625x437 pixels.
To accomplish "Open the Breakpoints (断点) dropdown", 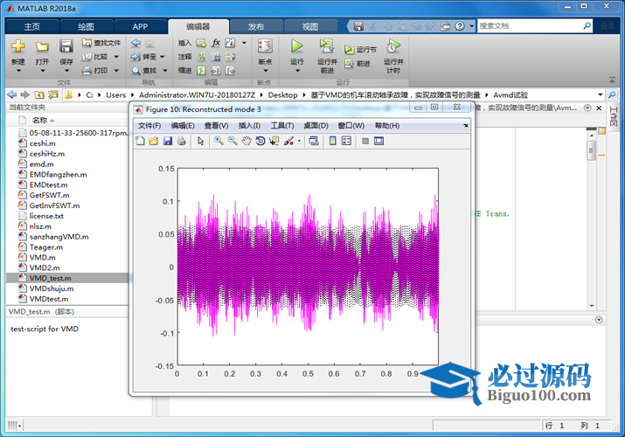I will click(265, 72).
